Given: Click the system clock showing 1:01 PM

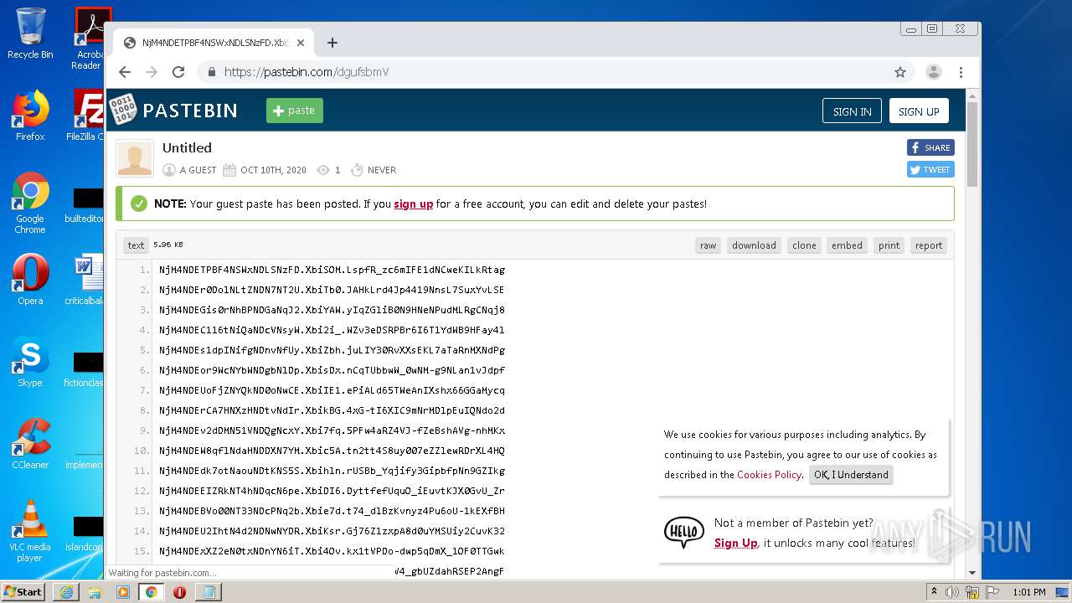Looking at the screenshot, I should (x=1028, y=592).
